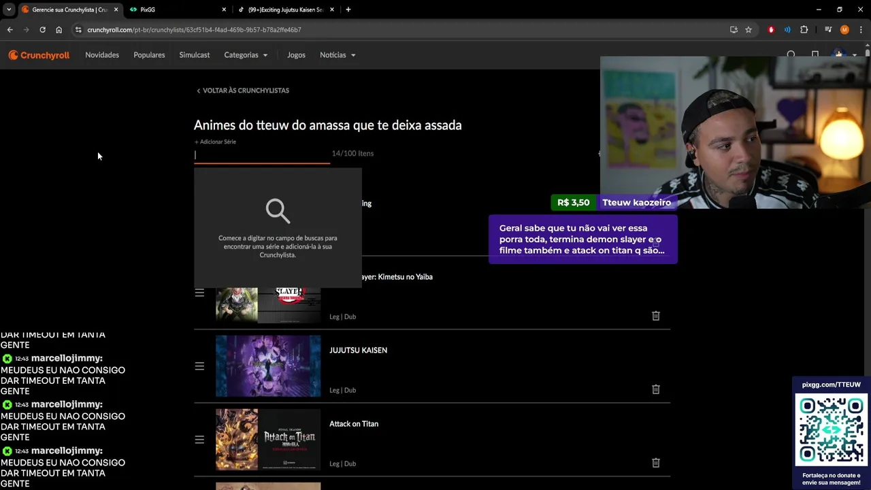Click the pixgg.com/TTEUW overlay text
The height and width of the screenshot is (490, 871).
pyautogui.click(x=831, y=385)
